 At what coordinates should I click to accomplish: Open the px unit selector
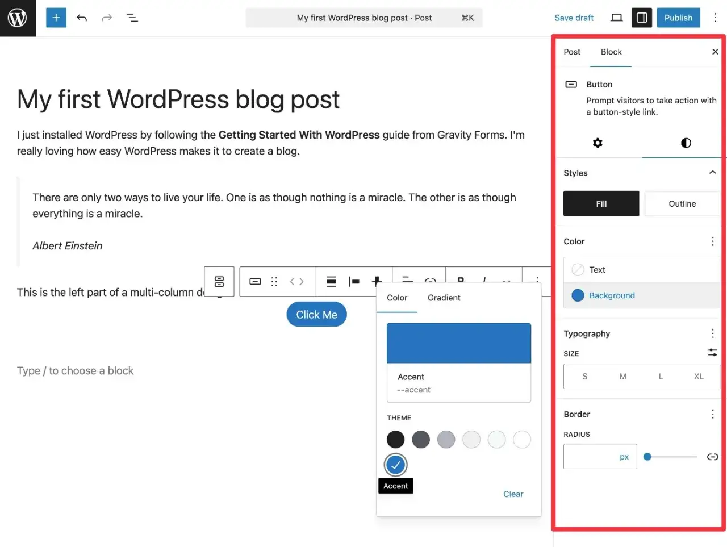coord(624,457)
